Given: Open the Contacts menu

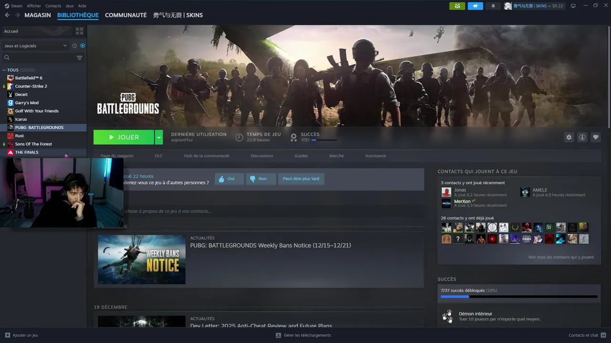Looking at the screenshot, I should 53,6.
